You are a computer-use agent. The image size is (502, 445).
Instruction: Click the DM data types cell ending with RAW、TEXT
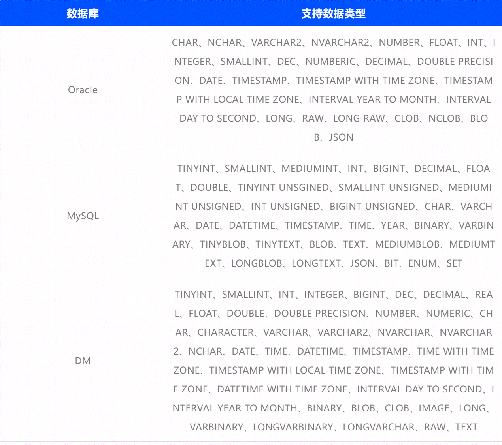point(334,361)
